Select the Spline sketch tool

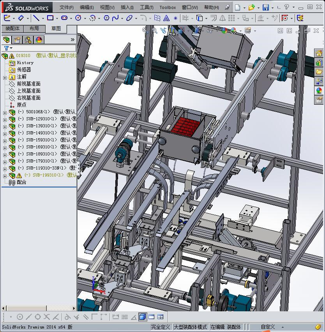tap(115, 18)
